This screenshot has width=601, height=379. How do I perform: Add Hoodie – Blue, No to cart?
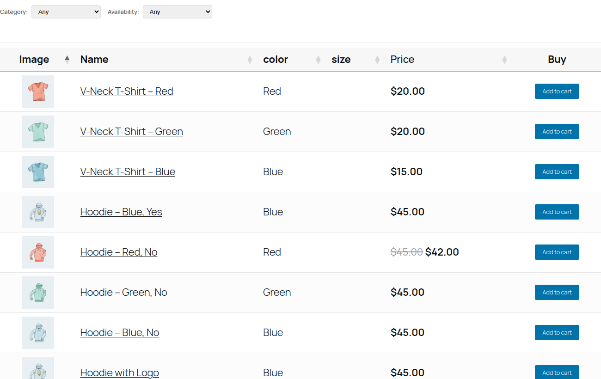pyautogui.click(x=557, y=333)
